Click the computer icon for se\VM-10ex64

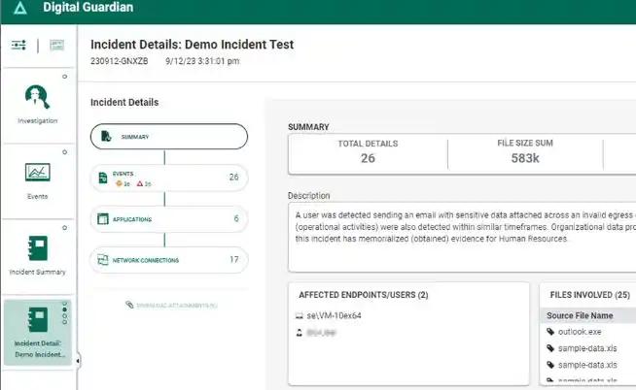point(300,315)
